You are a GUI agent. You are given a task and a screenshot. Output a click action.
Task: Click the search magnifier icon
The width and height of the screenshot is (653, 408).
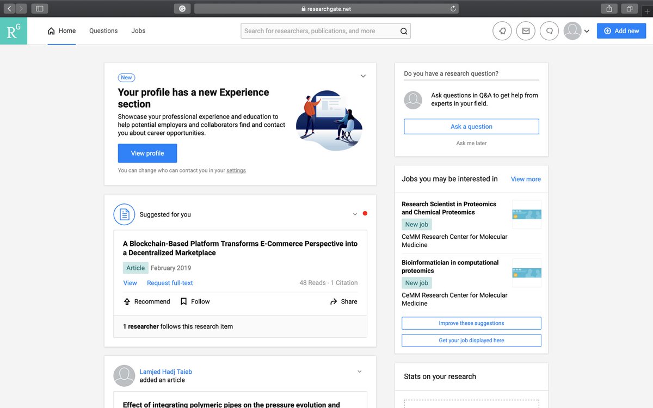pos(404,31)
